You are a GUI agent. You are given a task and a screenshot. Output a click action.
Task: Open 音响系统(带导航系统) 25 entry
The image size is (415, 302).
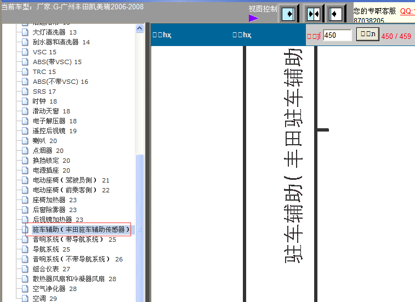[75, 240]
